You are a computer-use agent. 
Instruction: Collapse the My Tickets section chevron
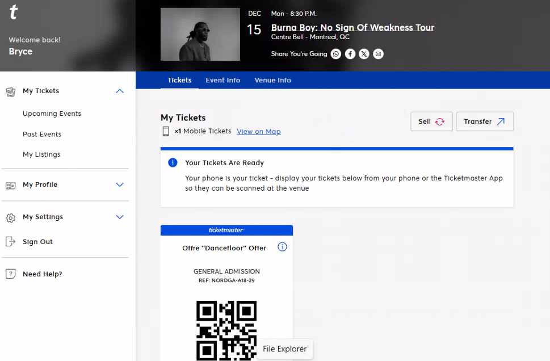pyautogui.click(x=120, y=91)
